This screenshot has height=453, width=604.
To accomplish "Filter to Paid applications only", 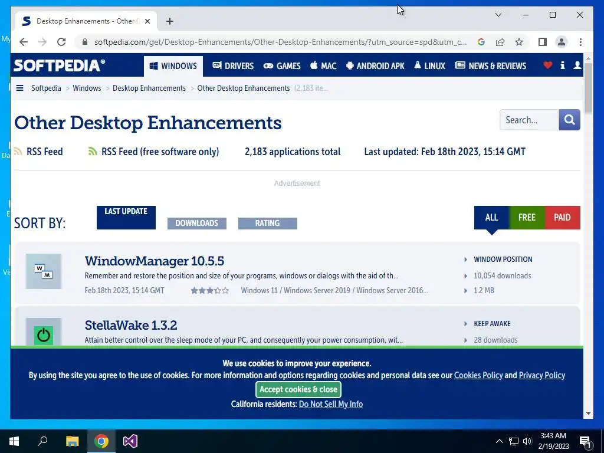I will point(562,218).
